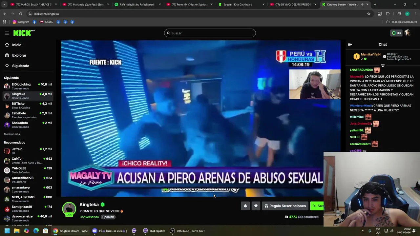Open the Jefrain recommended channel
Viewport: 420px width, 236px height.
[28, 151]
